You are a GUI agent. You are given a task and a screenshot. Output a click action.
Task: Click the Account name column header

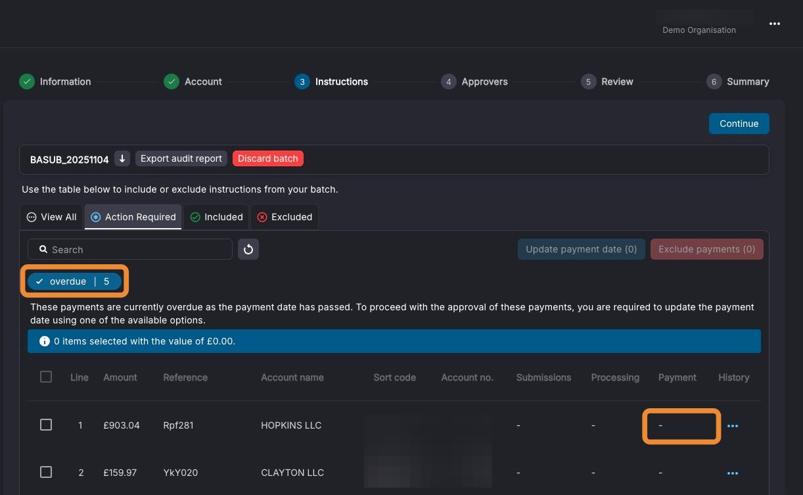click(292, 377)
